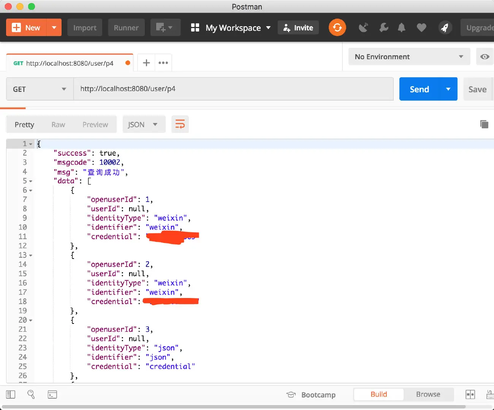Expand the Send button dropdown arrow

[x=448, y=89]
